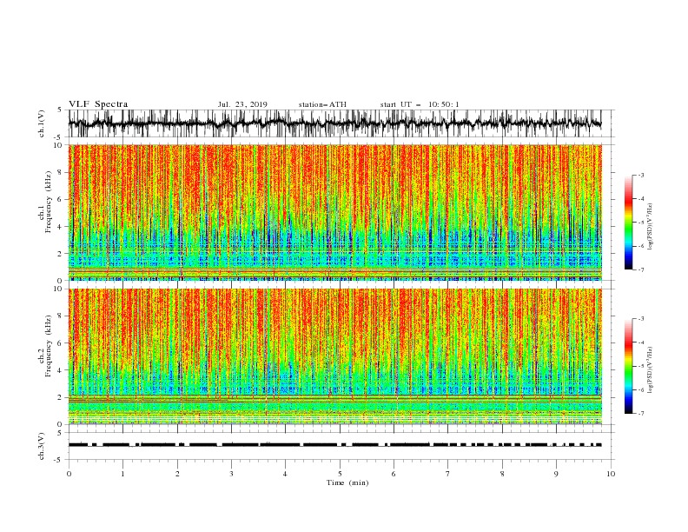Click the "6" kHz tick on ch.2 frequency axis
Image resolution: width=688 pixels, height=532 pixels.
pos(60,343)
